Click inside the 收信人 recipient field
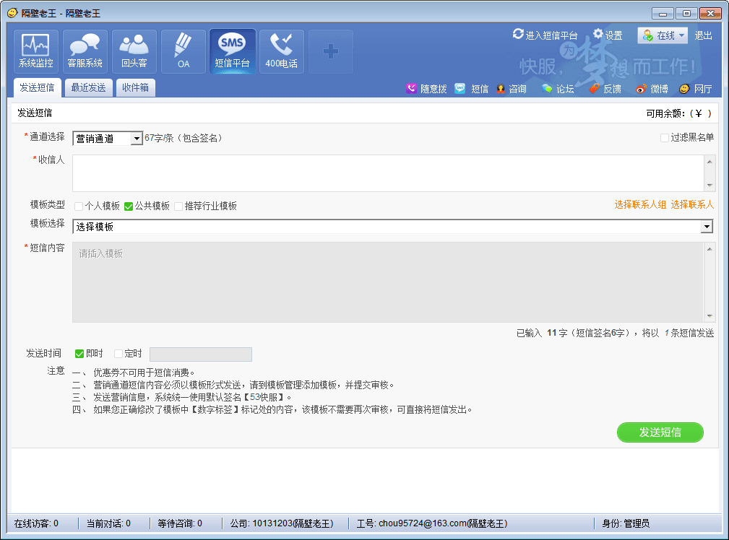 (388, 173)
